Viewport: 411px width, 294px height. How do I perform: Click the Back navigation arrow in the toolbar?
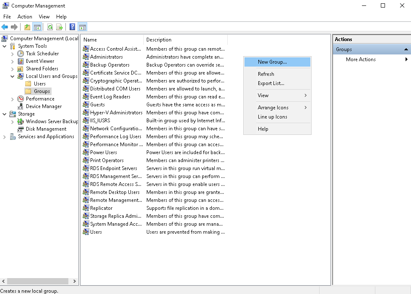click(x=4, y=27)
